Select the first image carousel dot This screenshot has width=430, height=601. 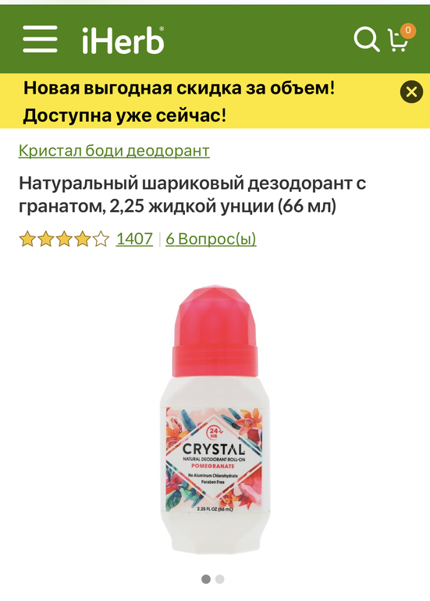(x=206, y=579)
